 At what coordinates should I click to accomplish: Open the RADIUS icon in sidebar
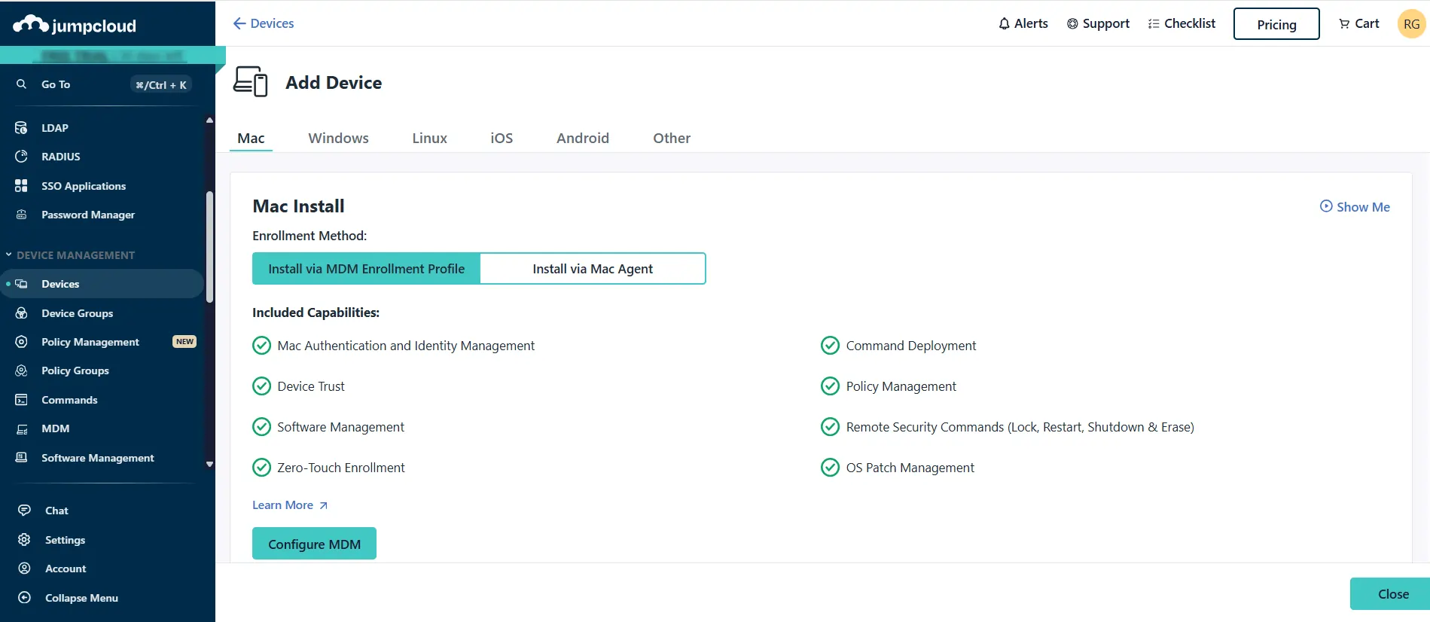(x=21, y=157)
